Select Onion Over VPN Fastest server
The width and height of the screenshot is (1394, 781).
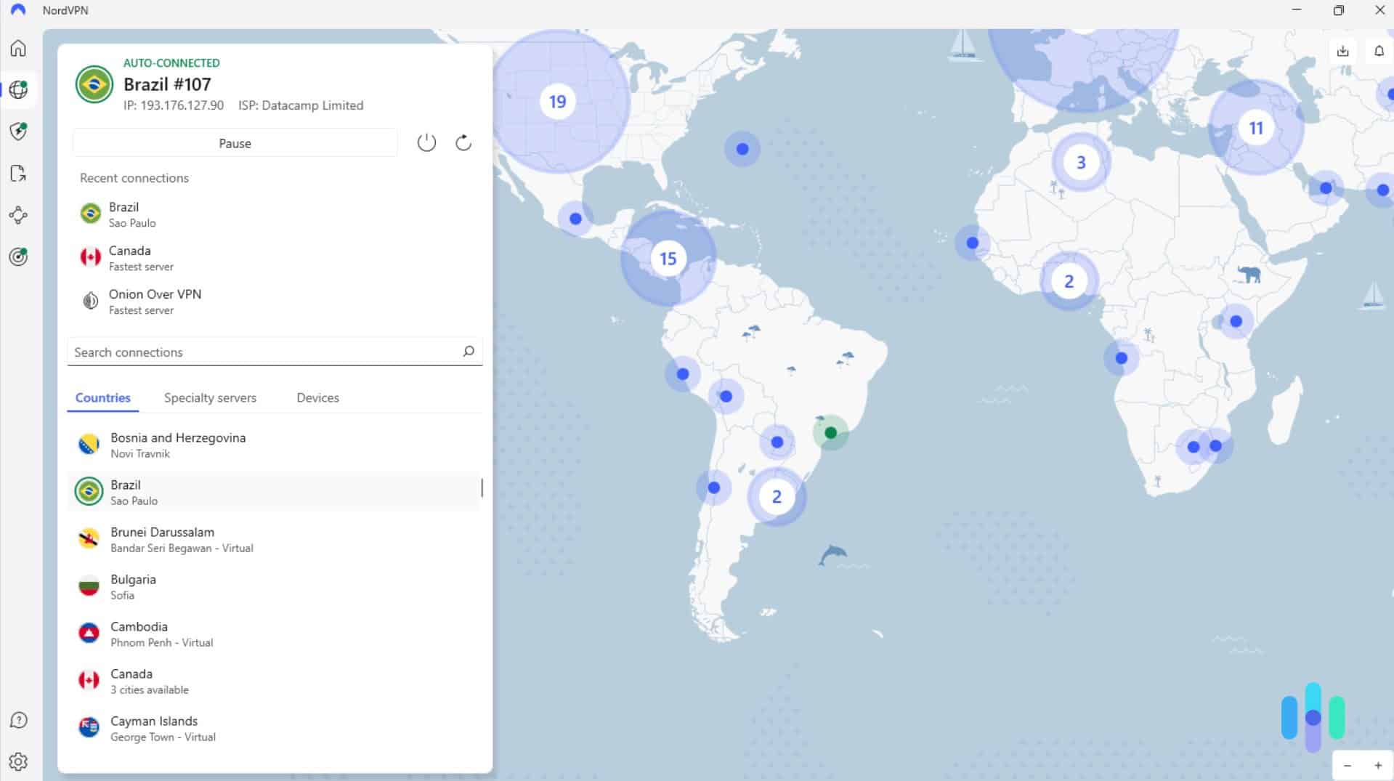pos(275,302)
